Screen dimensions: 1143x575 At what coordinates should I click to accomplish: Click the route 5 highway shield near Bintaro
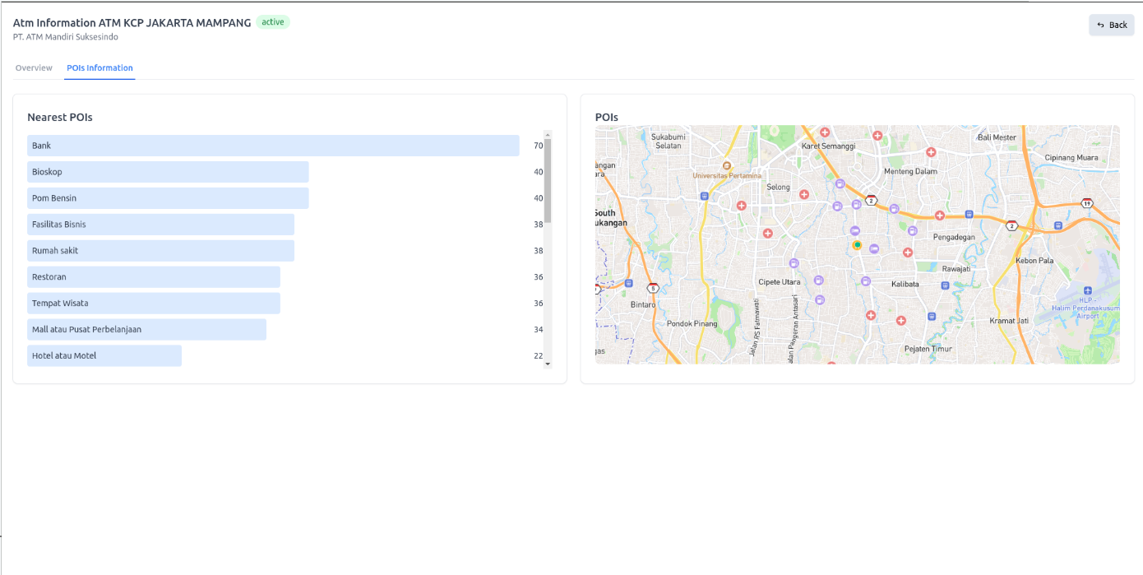click(653, 289)
